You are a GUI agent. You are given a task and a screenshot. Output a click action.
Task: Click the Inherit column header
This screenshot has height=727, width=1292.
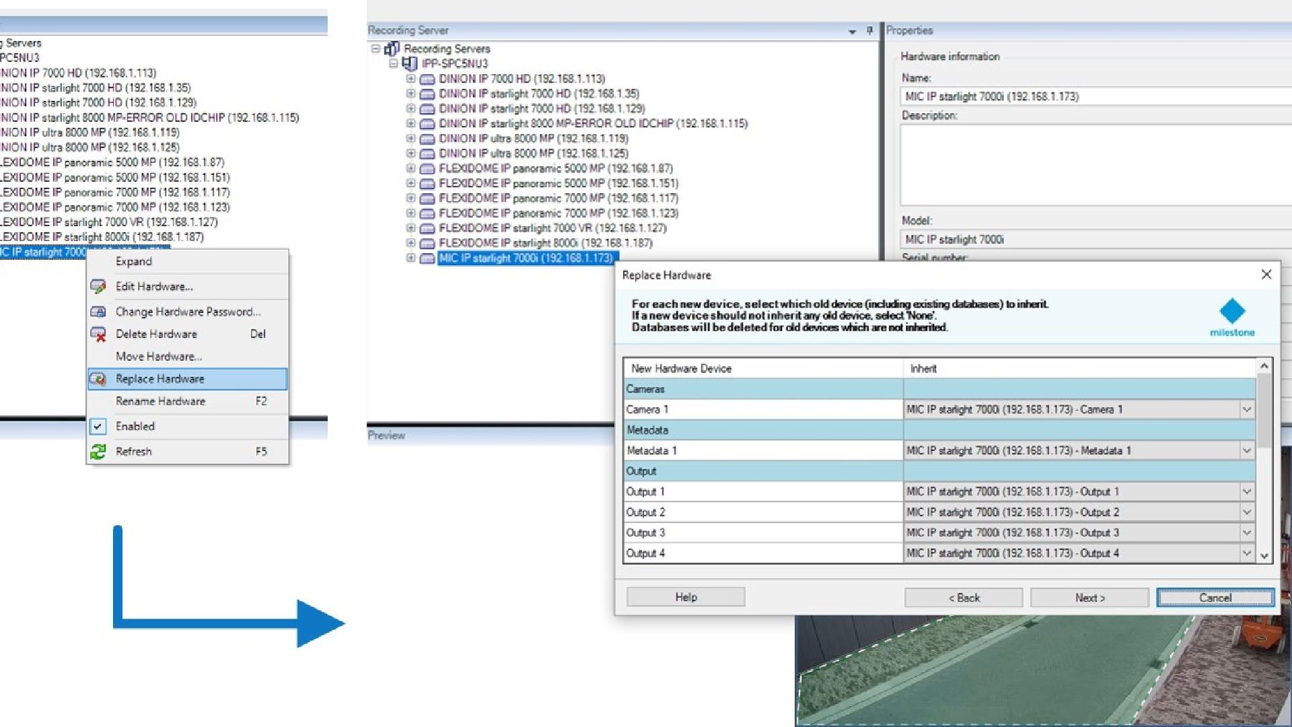[1079, 368]
